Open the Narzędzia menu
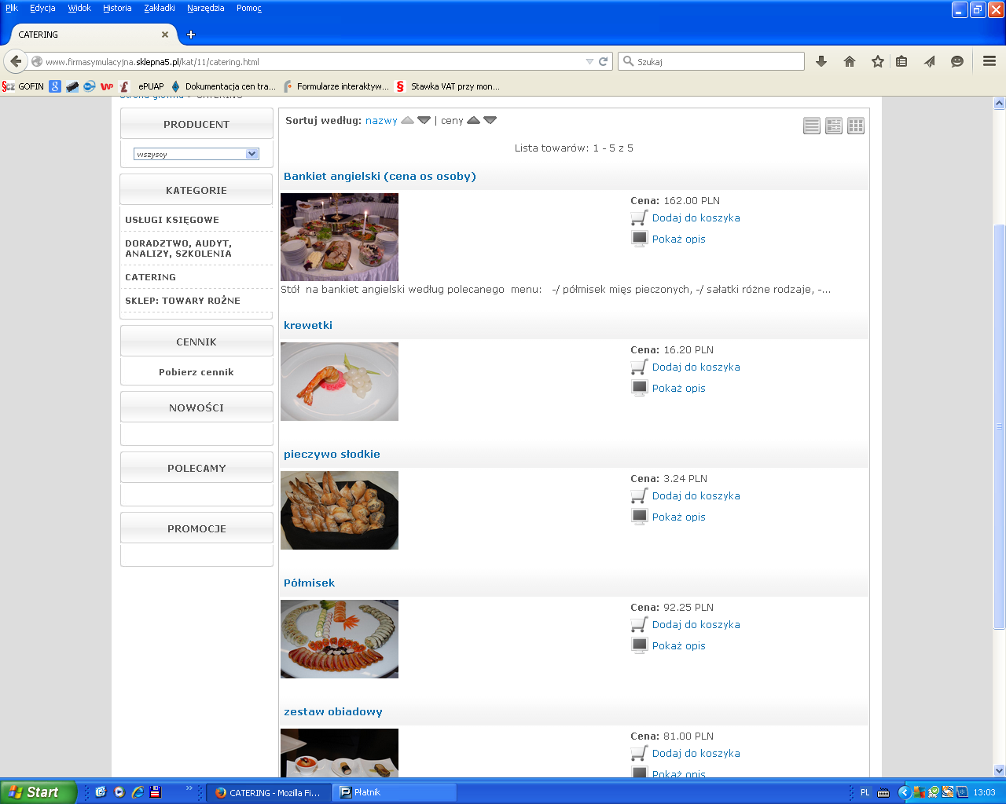This screenshot has height=804, width=1006. [x=206, y=8]
